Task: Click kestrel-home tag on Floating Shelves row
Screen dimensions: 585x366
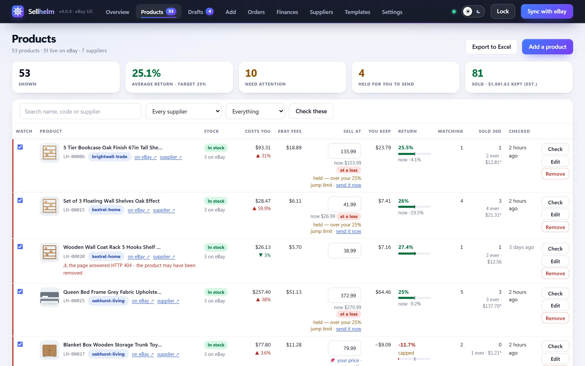Action: pos(106,210)
